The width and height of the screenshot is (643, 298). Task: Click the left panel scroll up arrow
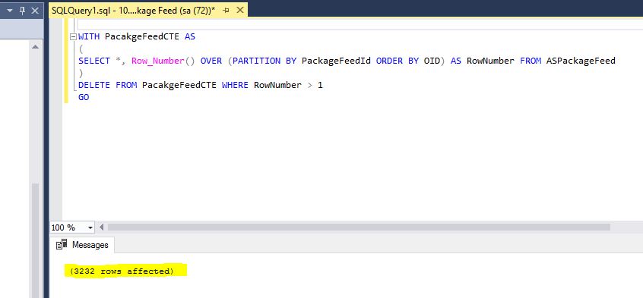[x=35, y=47]
